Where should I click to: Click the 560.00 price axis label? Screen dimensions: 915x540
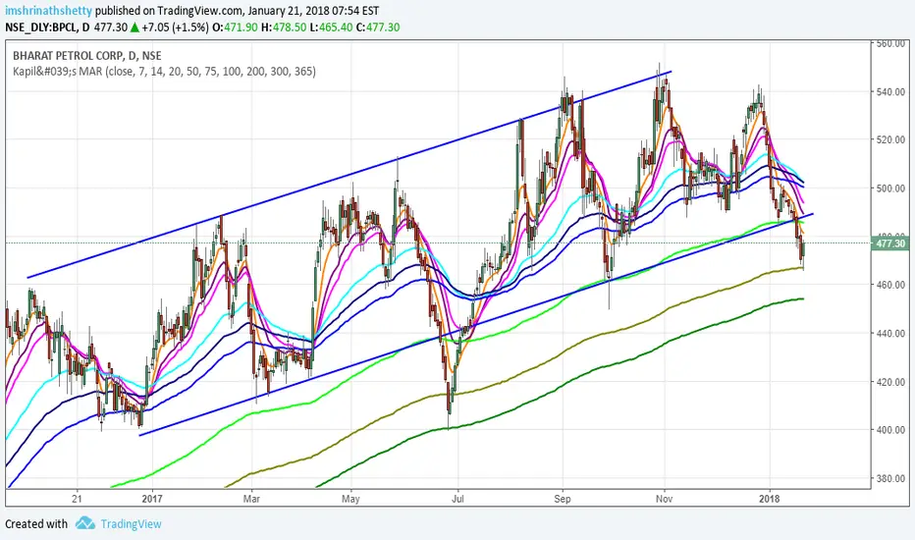[x=890, y=43]
